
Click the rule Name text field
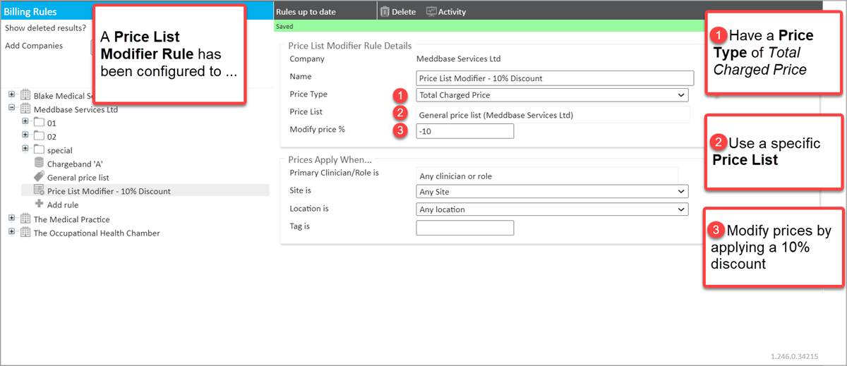pyautogui.click(x=555, y=78)
